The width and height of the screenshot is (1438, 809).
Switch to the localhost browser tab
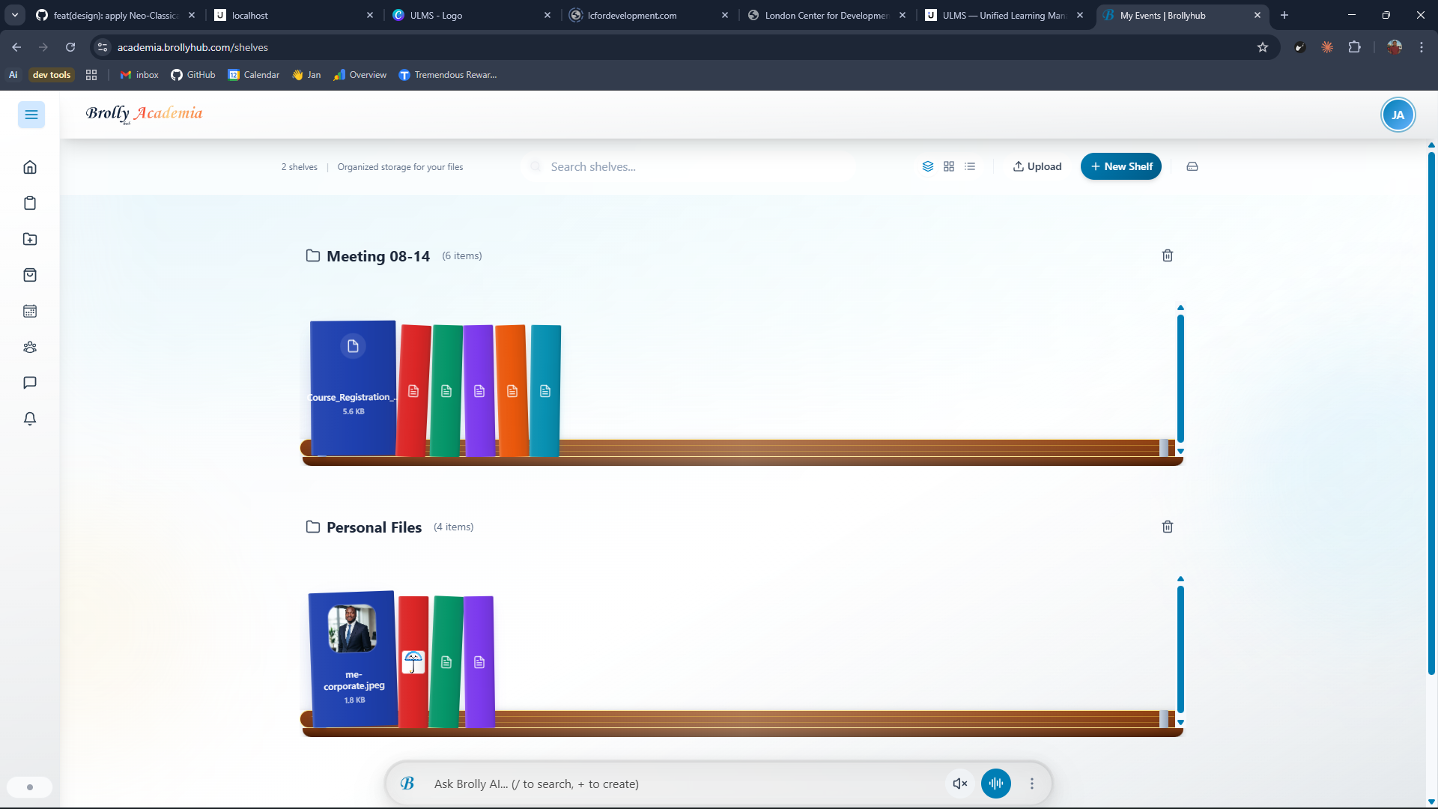[294, 15]
